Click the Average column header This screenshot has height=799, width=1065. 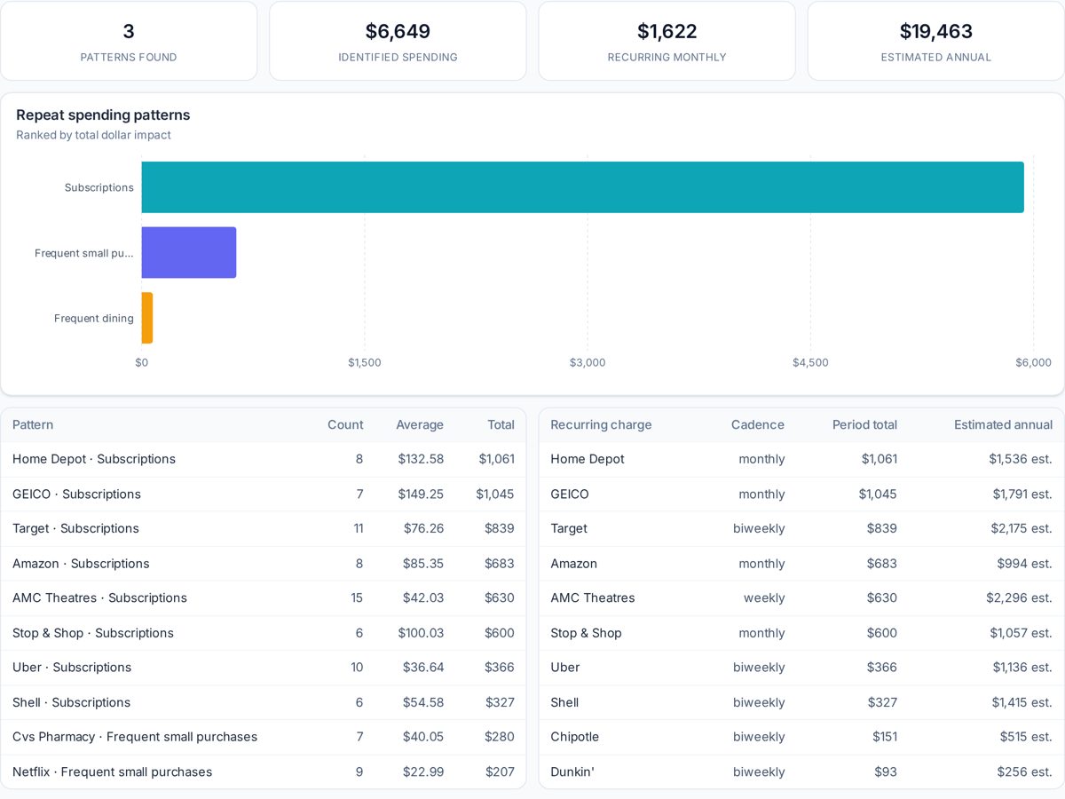(x=420, y=424)
